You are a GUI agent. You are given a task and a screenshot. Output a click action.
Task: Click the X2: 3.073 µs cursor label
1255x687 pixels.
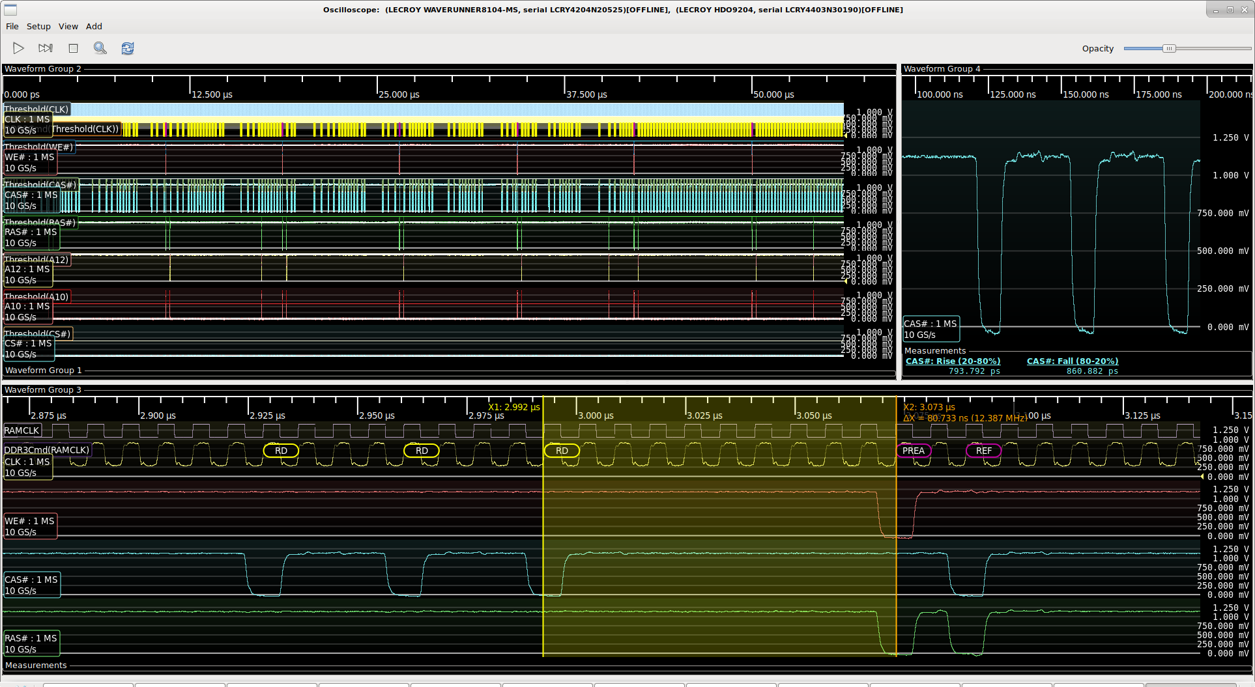pos(929,407)
